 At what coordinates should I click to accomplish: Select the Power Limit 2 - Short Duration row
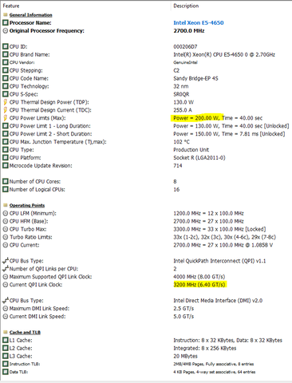pyautogui.click(x=146, y=134)
